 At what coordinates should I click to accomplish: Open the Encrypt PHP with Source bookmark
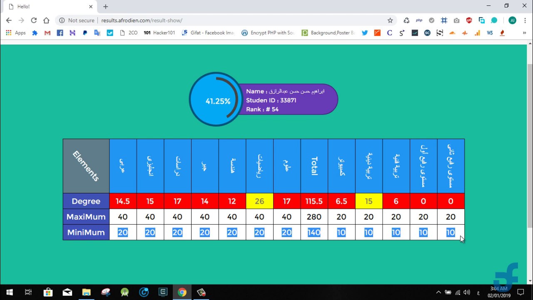pos(268,32)
